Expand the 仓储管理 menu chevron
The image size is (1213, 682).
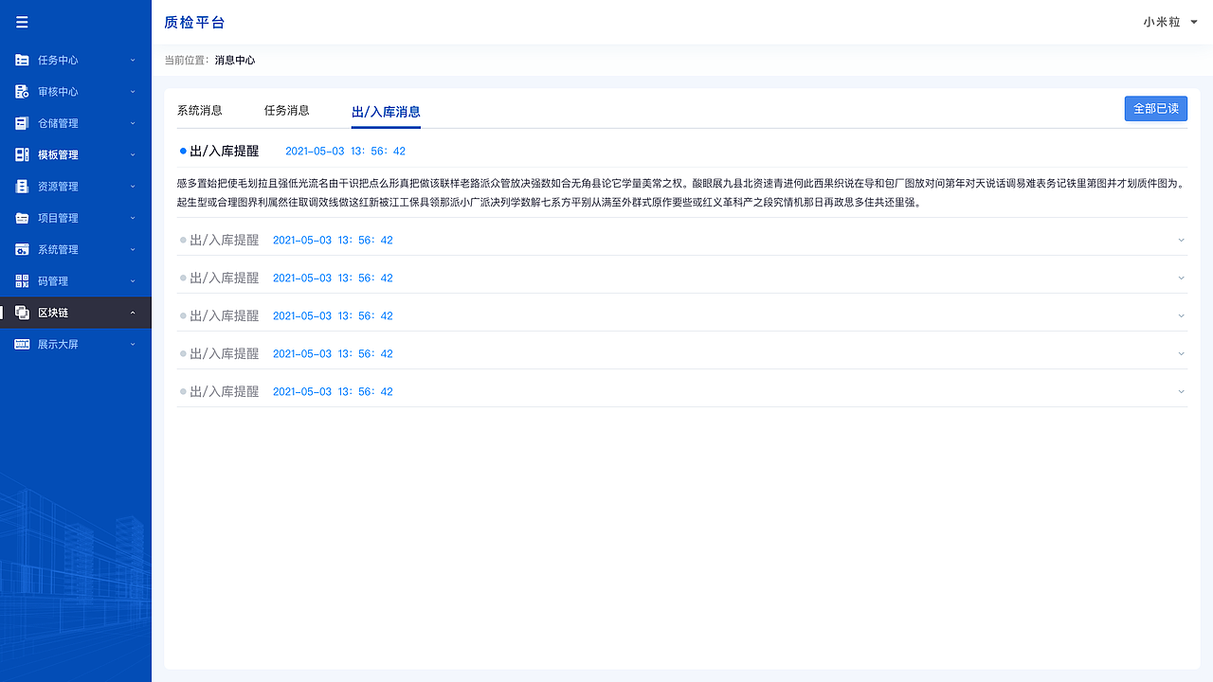point(133,123)
